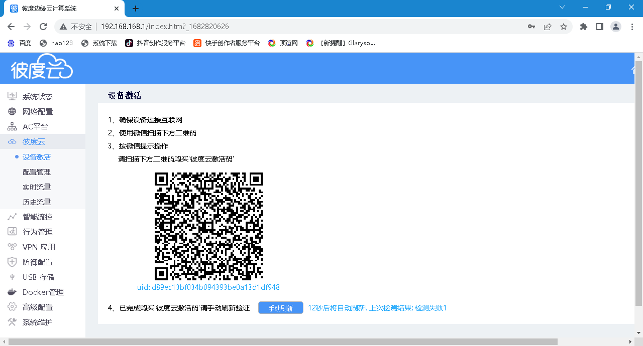The image size is (643, 346).
Task: Bookmark this page with star icon
Action: pyautogui.click(x=564, y=27)
